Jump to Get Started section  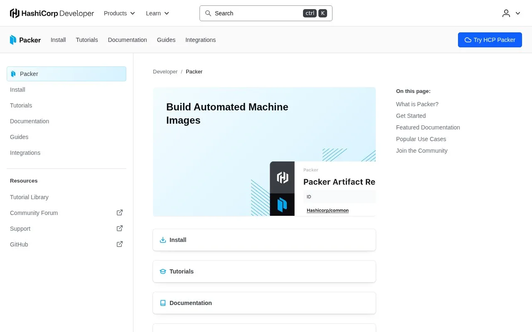pos(411,116)
